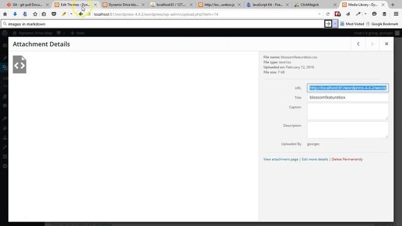Click the Pocket save icon

(53, 14)
